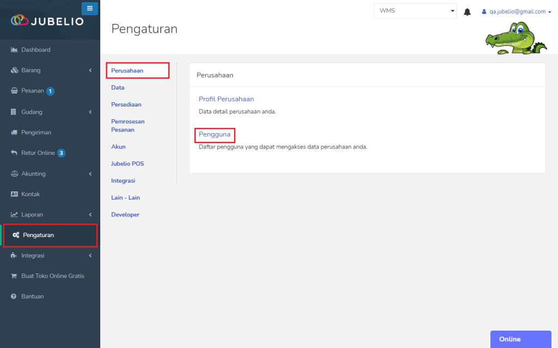The height and width of the screenshot is (348, 558).
Task: Click the Dashboard chart icon
Action: point(14,49)
